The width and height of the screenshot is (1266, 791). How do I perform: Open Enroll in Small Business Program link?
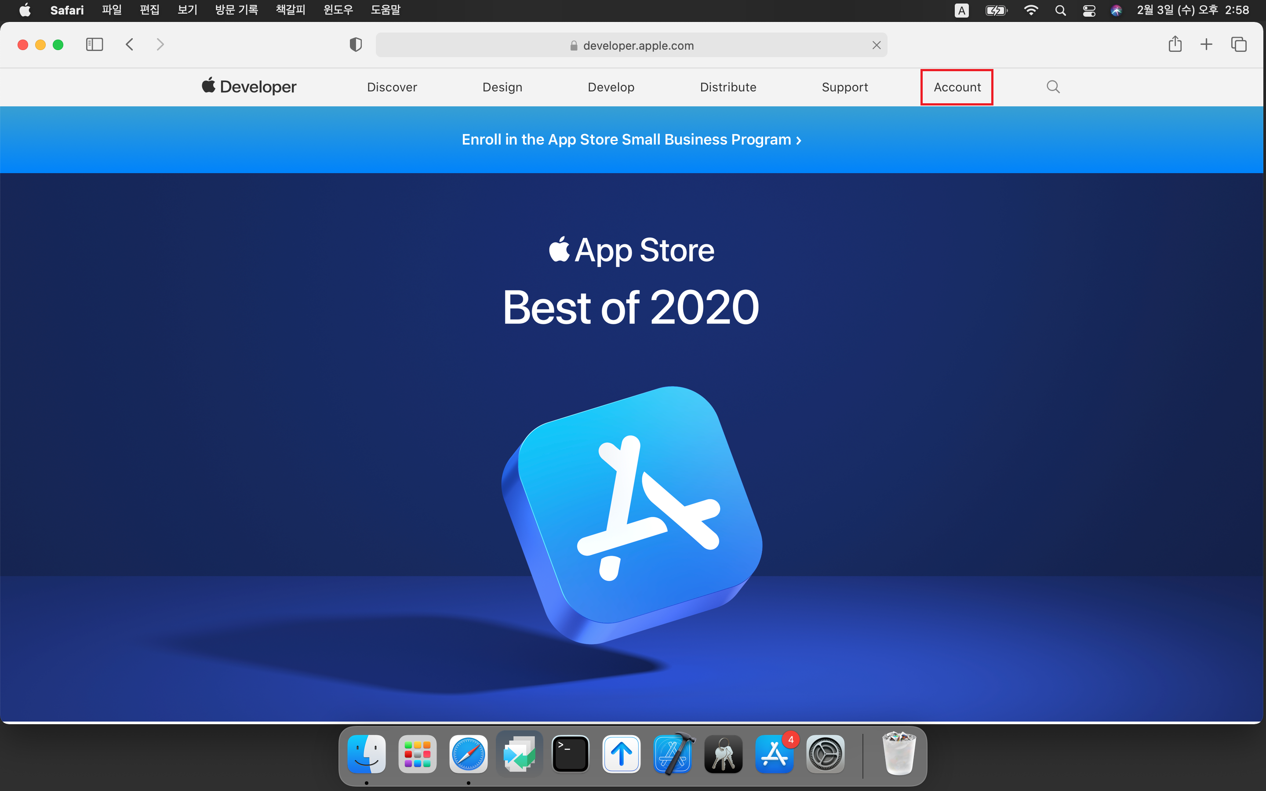click(x=631, y=140)
